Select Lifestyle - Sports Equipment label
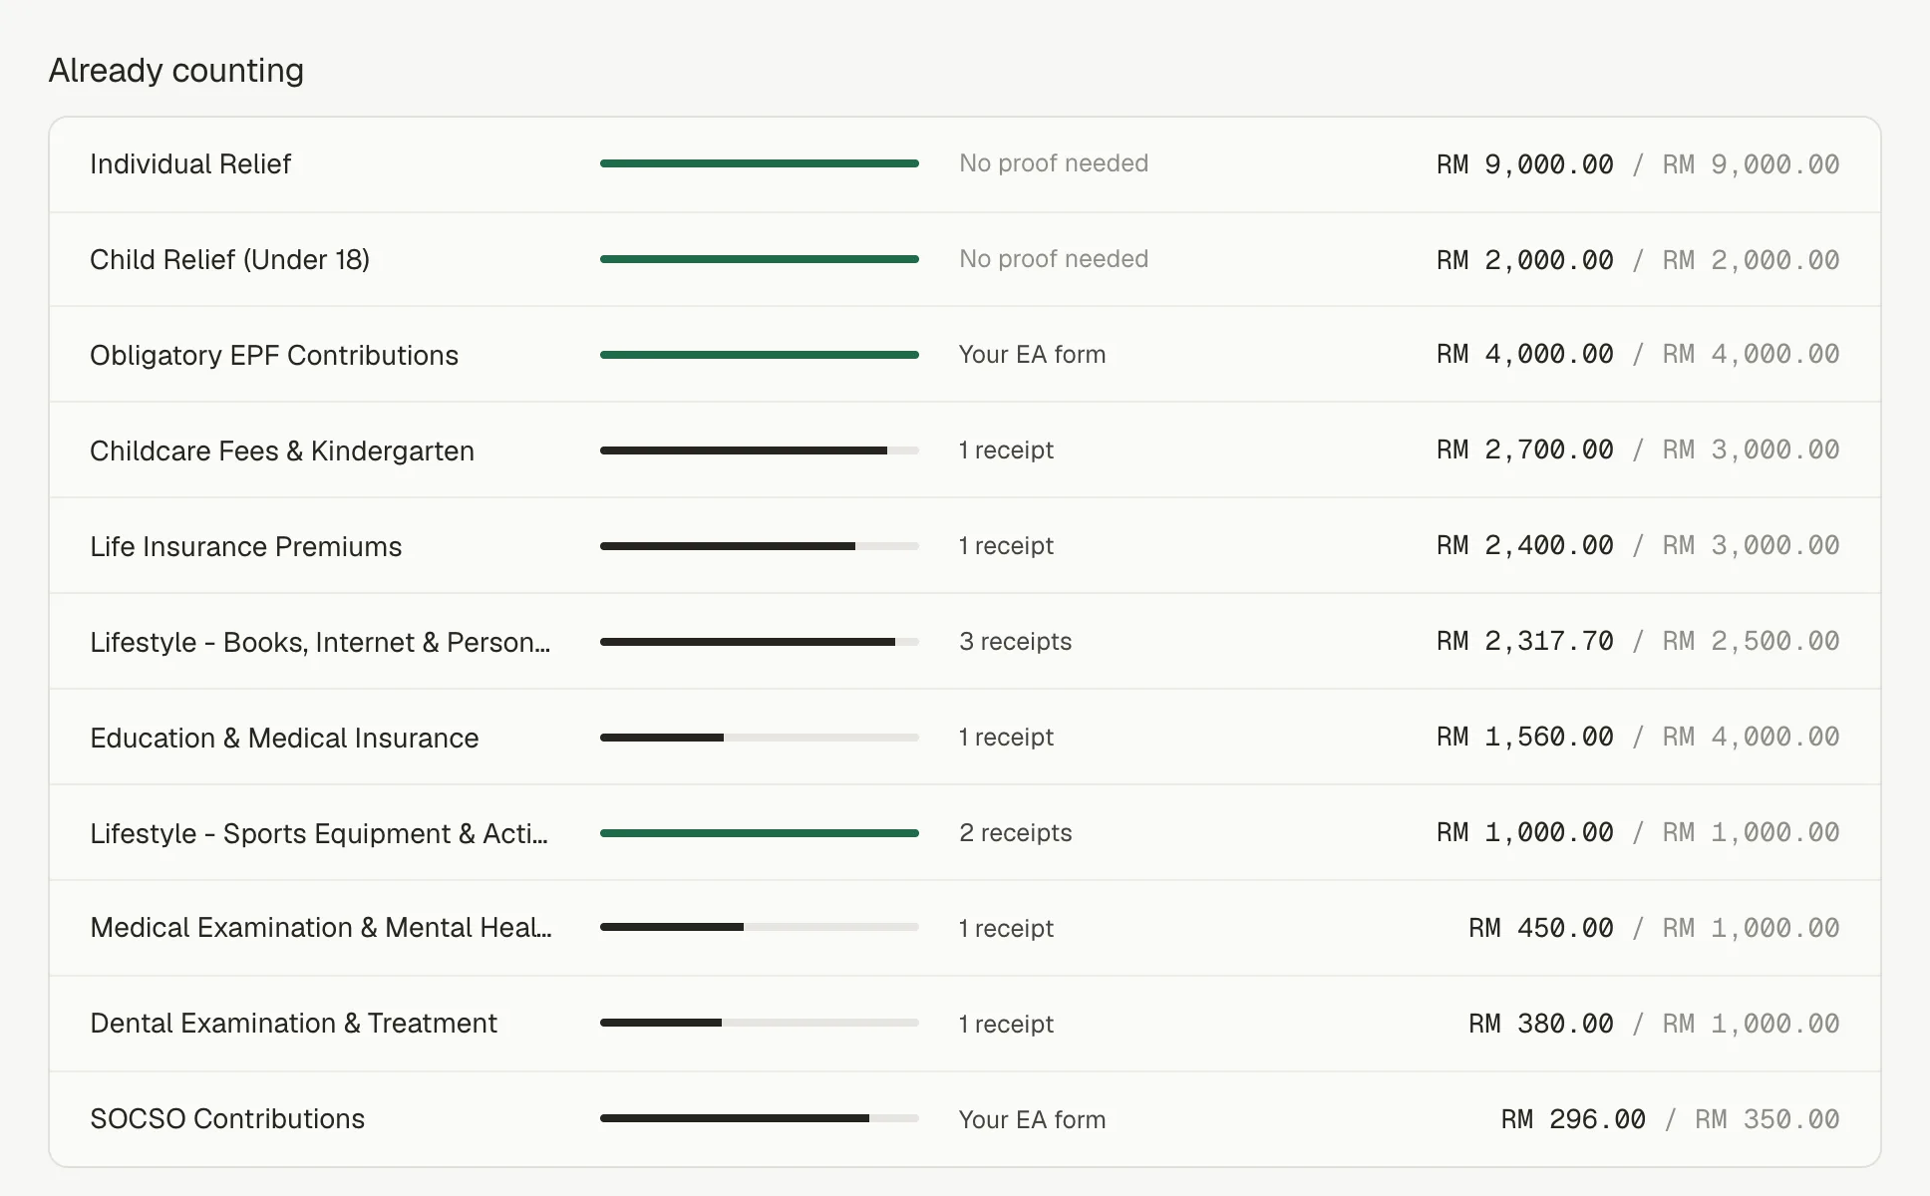Viewport: 1930px width, 1196px height. coord(319,833)
